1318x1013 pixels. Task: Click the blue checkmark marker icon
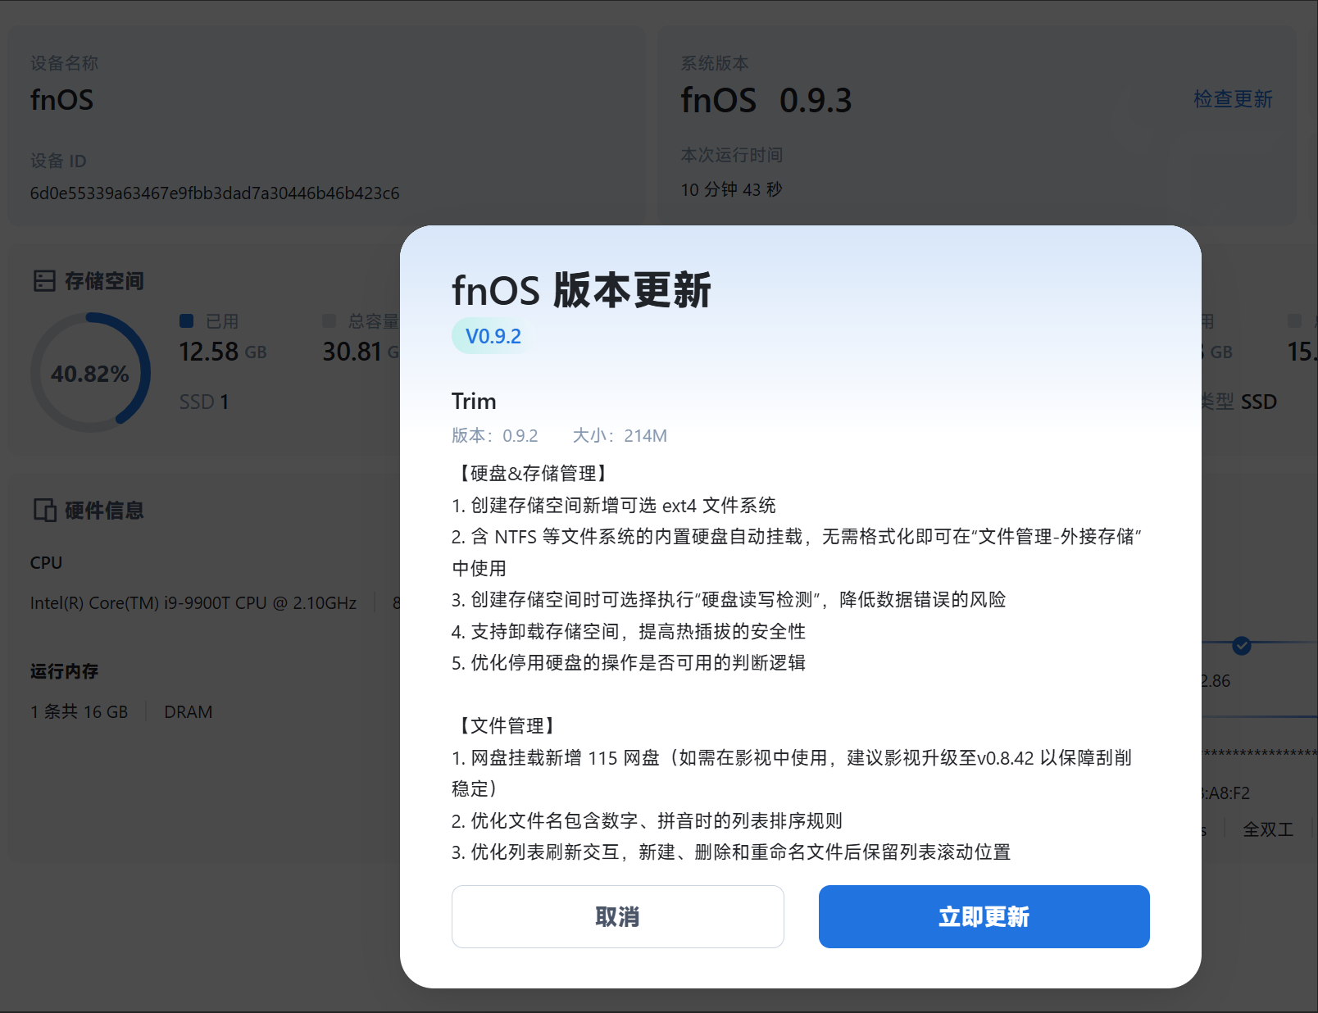[x=1242, y=646]
